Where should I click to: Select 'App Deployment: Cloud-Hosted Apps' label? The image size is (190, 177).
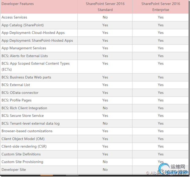(33, 33)
